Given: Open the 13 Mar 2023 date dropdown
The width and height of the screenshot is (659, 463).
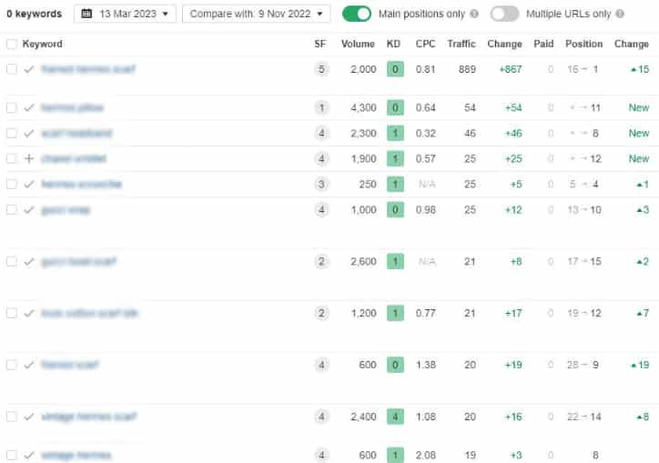Looking at the screenshot, I should point(125,14).
